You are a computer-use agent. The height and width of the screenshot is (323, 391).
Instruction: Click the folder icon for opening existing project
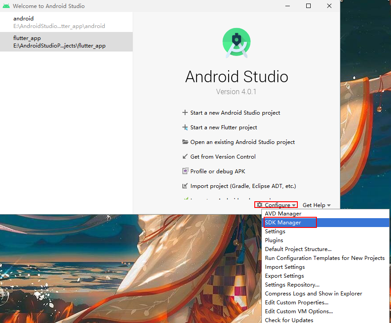point(185,142)
